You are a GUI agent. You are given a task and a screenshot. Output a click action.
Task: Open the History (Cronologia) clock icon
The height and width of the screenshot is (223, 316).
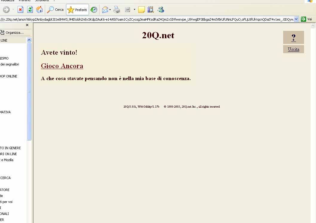(x=94, y=10)
